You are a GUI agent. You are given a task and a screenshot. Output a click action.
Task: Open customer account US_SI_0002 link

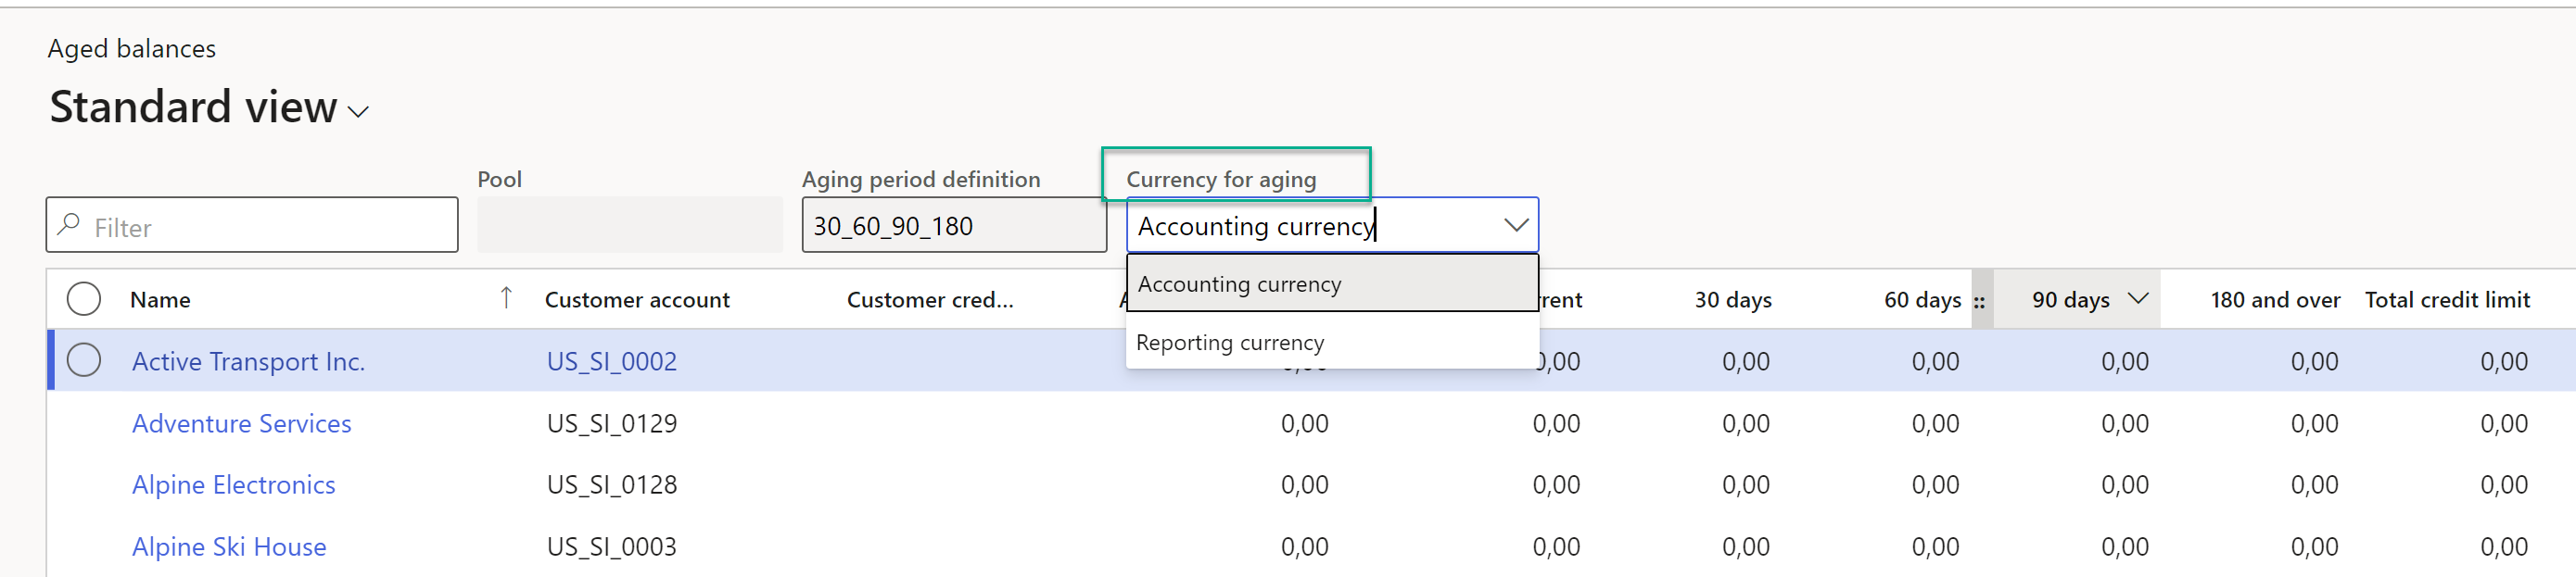(612, 361)
